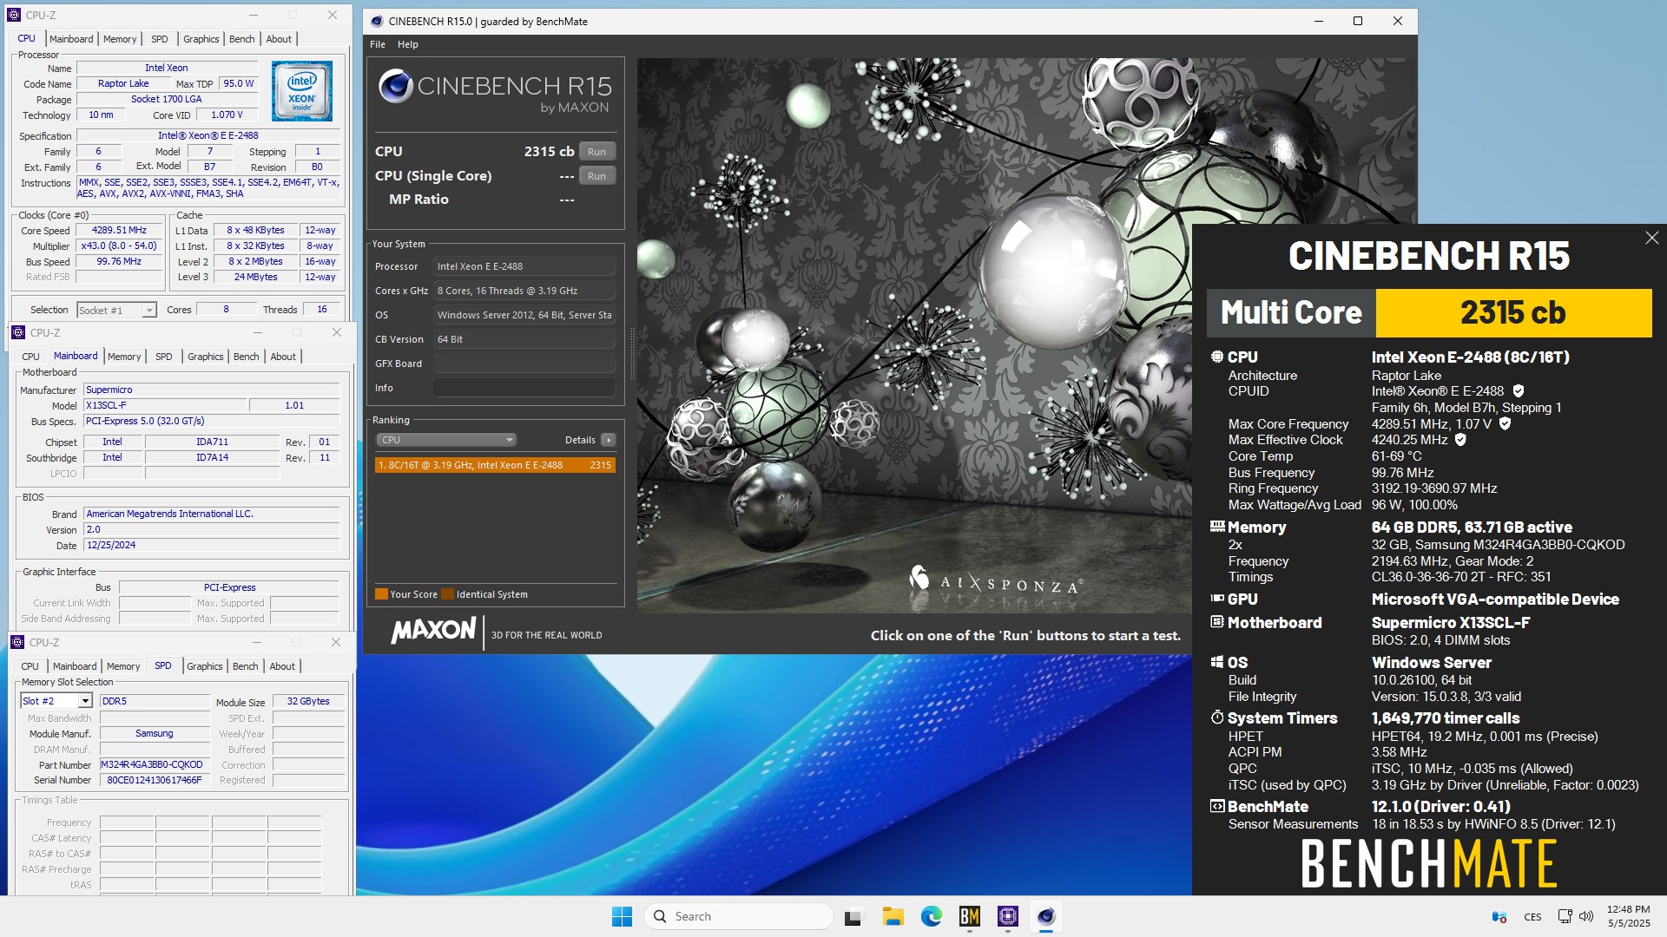Click the Specification Intel Xeon E E-2488 field

tap(208, 136)
